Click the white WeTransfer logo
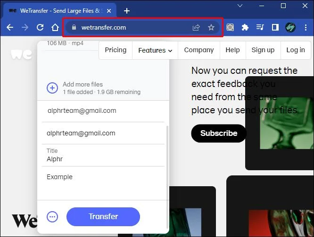Image resolution: width=314 pixels, height=237 pixels. click(21, 55)
